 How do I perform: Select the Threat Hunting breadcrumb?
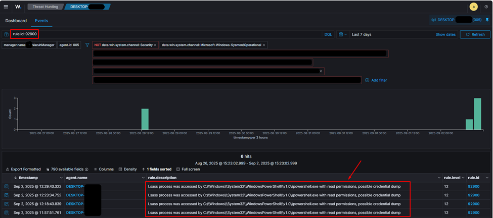pyautogui.click(x=44, y=7)
